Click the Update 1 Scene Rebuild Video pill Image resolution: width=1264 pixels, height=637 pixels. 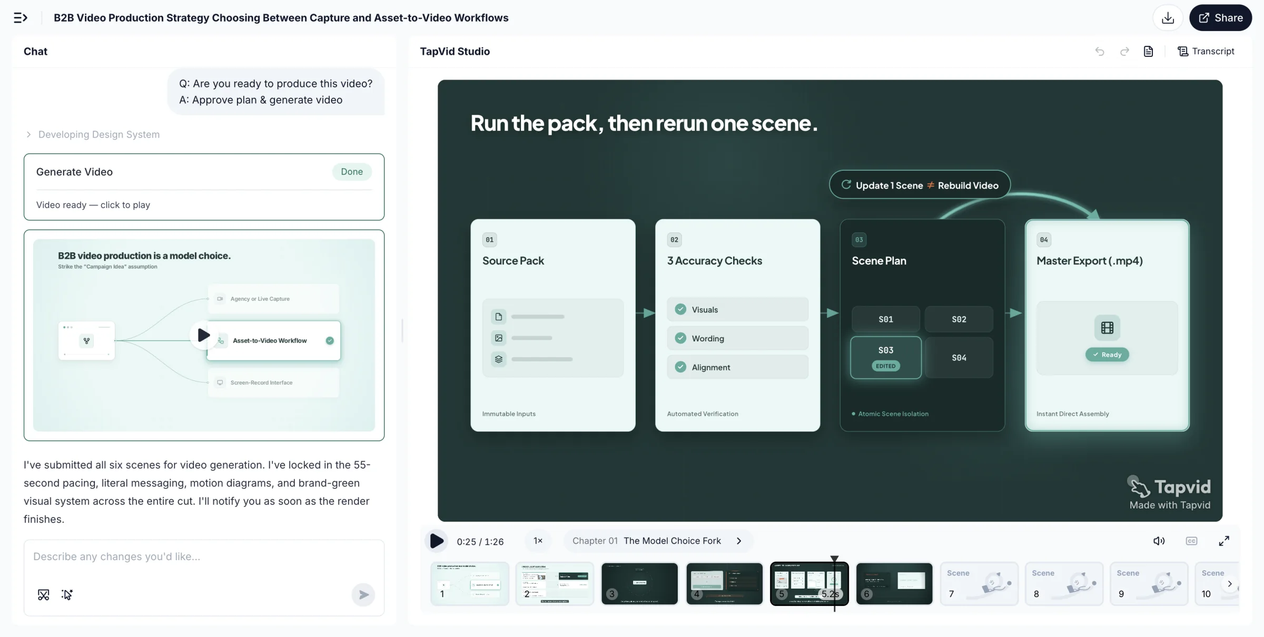[920, 185]
